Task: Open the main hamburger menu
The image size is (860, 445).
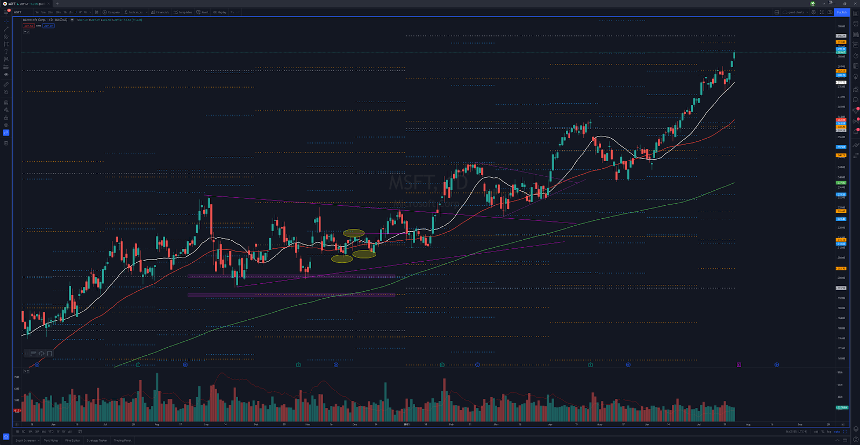Action: [x=6, y=12]
